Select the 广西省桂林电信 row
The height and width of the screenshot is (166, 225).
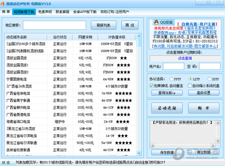point(70,93)
